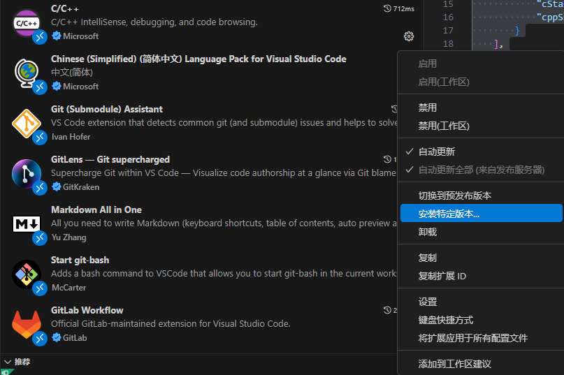564x375 pixels.
Task: Open the C/C++ extension gear menu
Action: pyautogui.click(x=409, y=36)
